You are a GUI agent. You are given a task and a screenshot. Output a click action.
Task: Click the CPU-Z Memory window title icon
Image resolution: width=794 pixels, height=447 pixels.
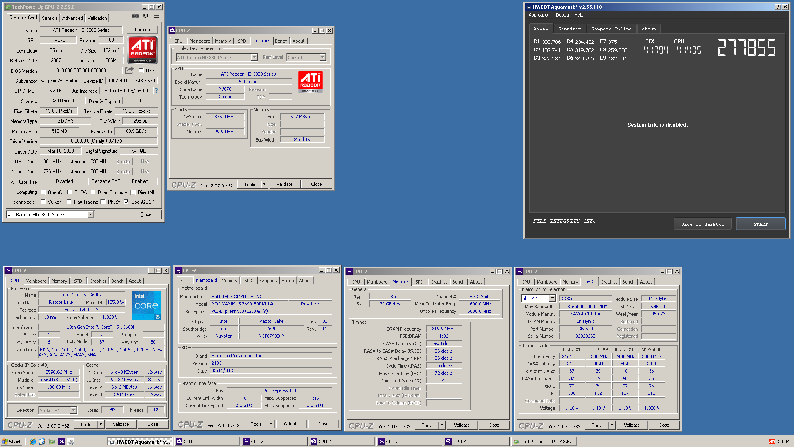349,272
